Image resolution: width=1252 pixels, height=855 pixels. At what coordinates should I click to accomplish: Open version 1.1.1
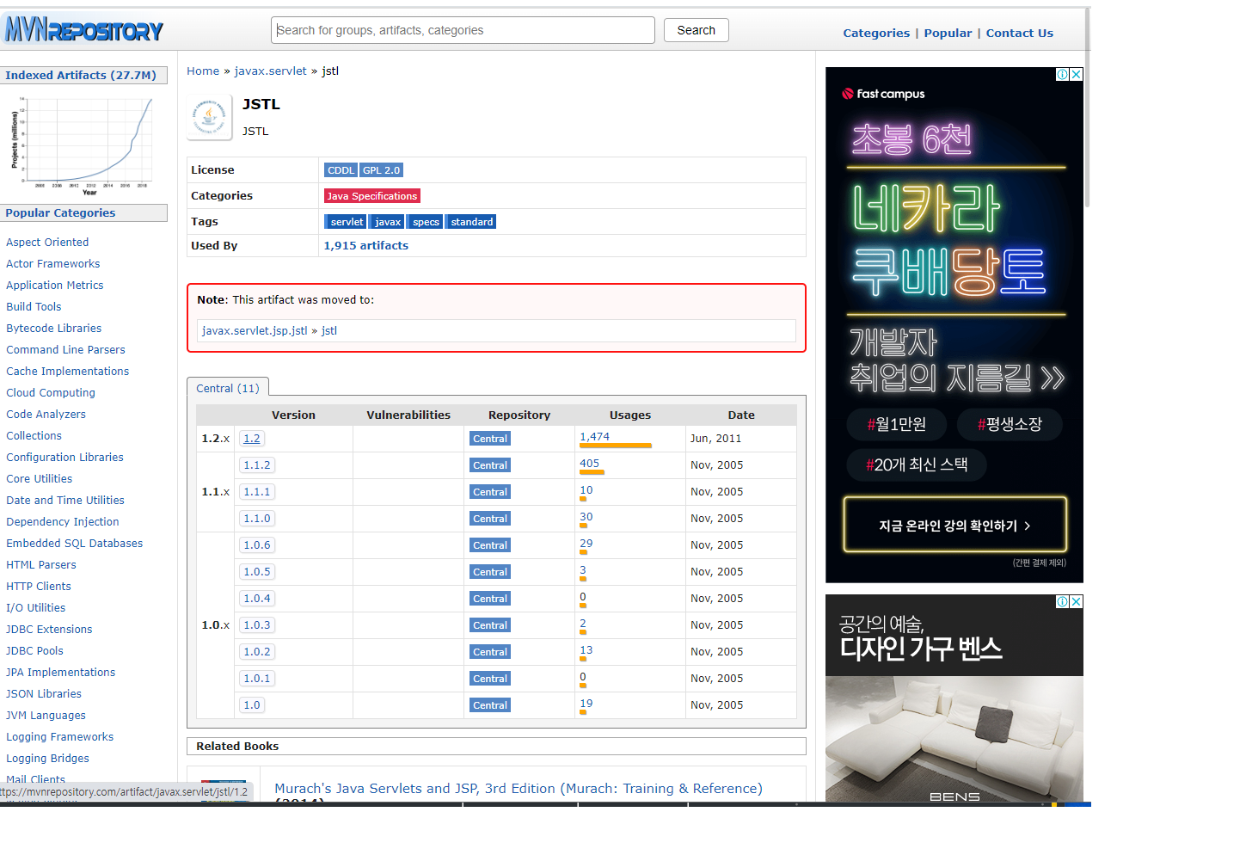click(x=257, y=492)
